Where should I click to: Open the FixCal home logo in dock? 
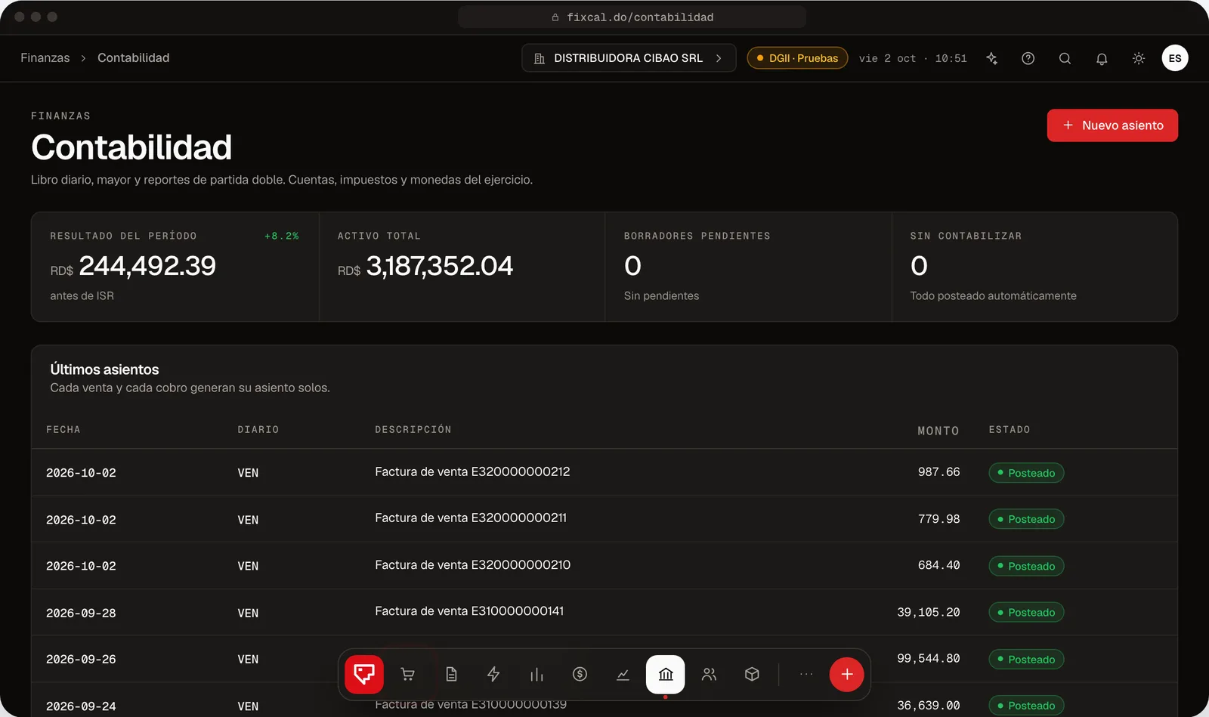tap(364, 674)
